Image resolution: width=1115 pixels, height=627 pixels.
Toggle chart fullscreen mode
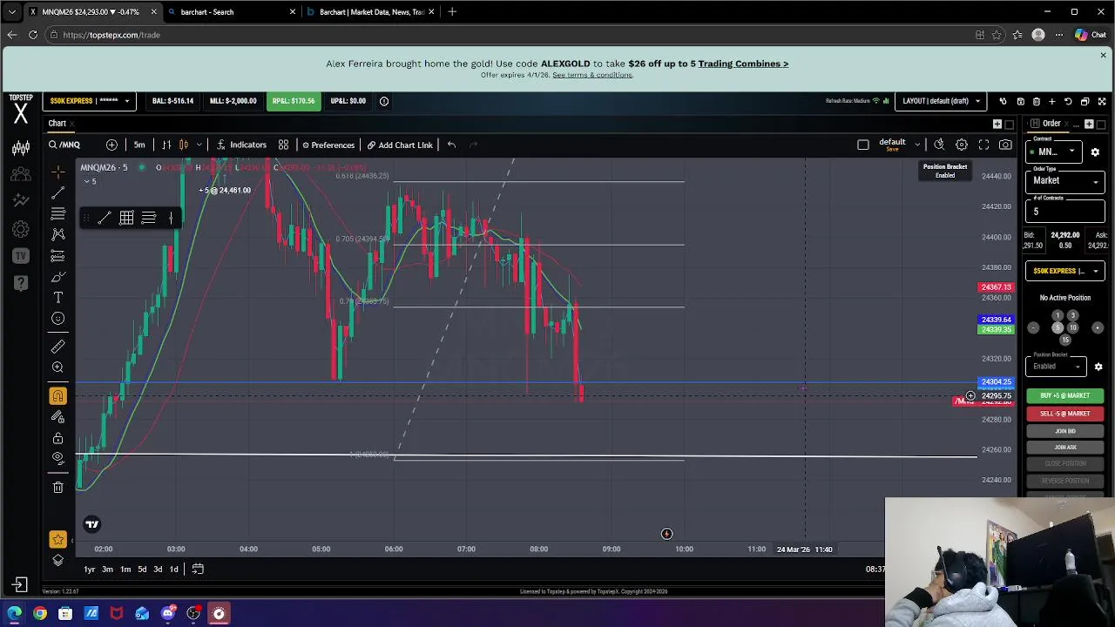click(x=983, y=145)
